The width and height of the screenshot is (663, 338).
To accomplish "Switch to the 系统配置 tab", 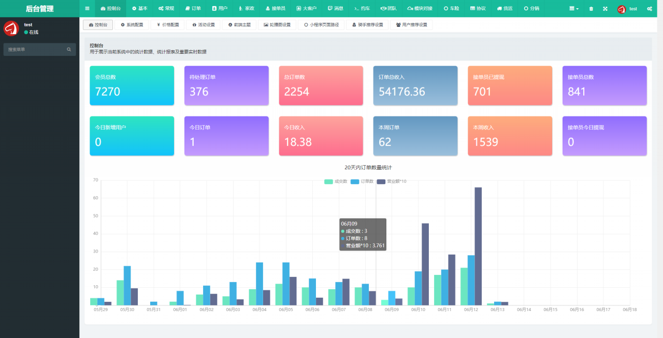I will [x=132, y=25].
